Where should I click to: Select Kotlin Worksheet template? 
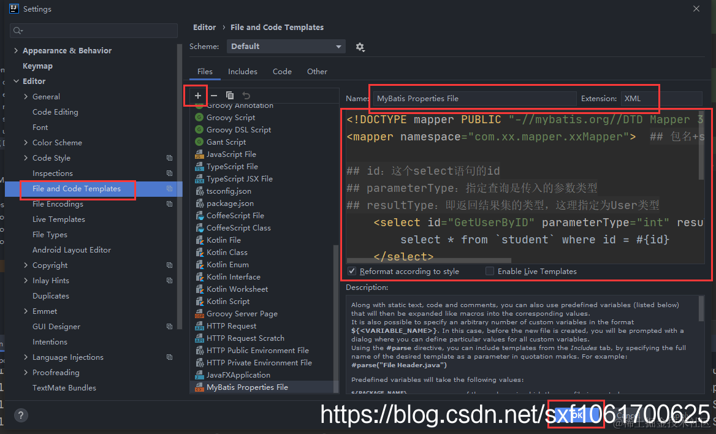coord(237,289)
